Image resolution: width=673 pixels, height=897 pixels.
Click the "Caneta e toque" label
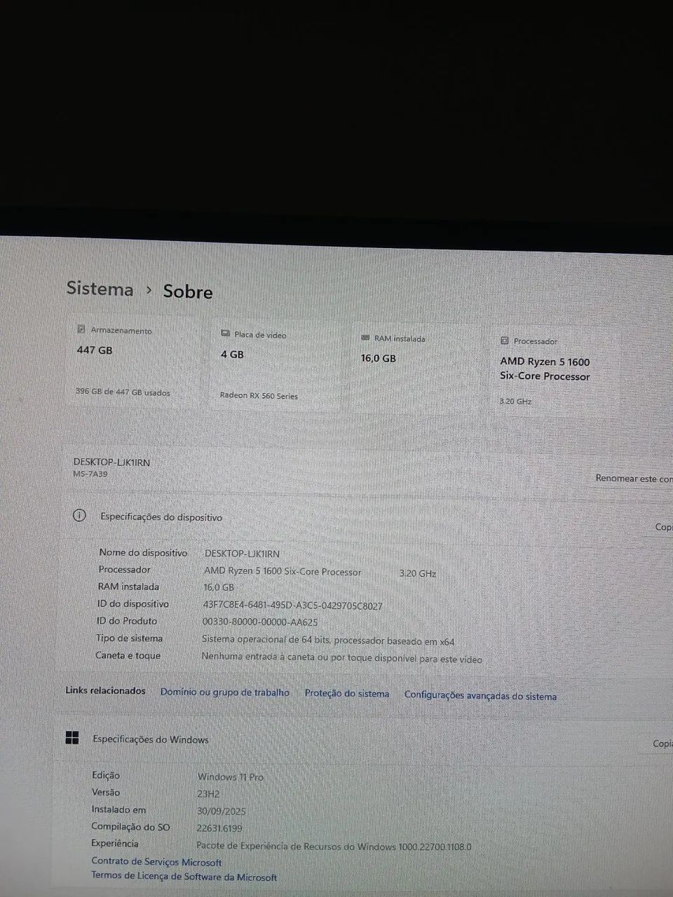[128, 656]
